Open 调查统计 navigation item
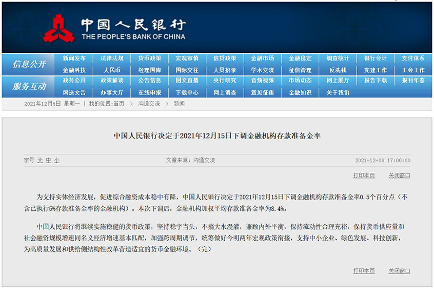The image size is (434, 295). pyautogui.click(x=338, y=58)
